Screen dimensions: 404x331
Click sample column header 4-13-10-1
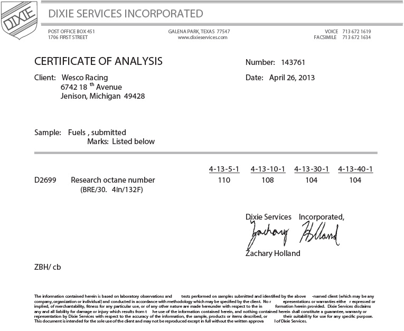pyautogui.click(x=268, y=169)
